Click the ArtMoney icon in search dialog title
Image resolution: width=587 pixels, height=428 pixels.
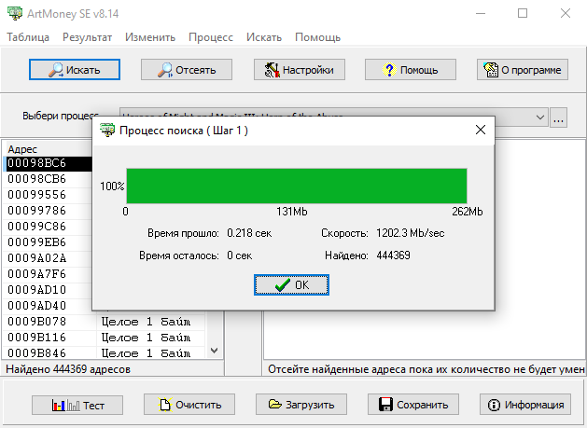pyautogui.click(x=107, y=130)
